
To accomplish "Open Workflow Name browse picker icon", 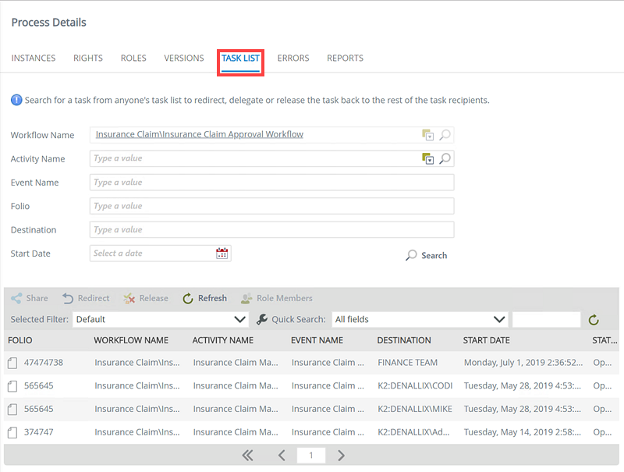I will pyautogui.click(x=427, y=135).
